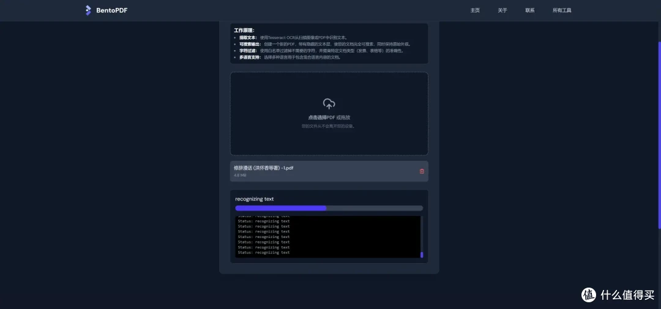The width and height of the screenshot is (661, 309).
Task: Click the 多语言支持 bullet text
Action: pos(289,58)
